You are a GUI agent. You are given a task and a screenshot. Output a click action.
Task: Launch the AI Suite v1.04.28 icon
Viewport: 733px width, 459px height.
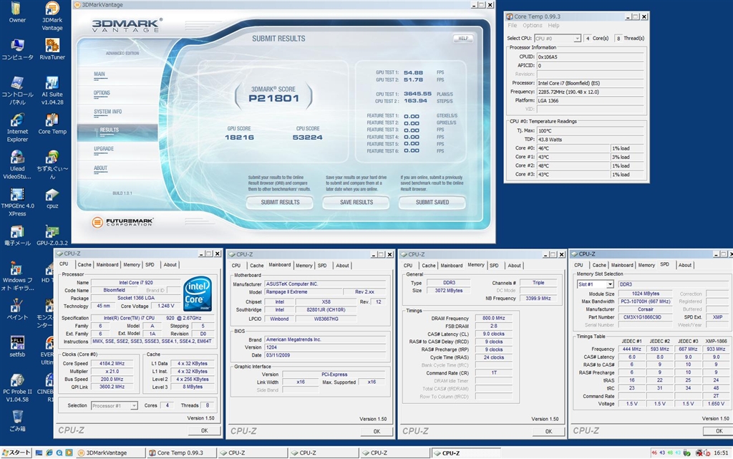click(x=52, y=91)
